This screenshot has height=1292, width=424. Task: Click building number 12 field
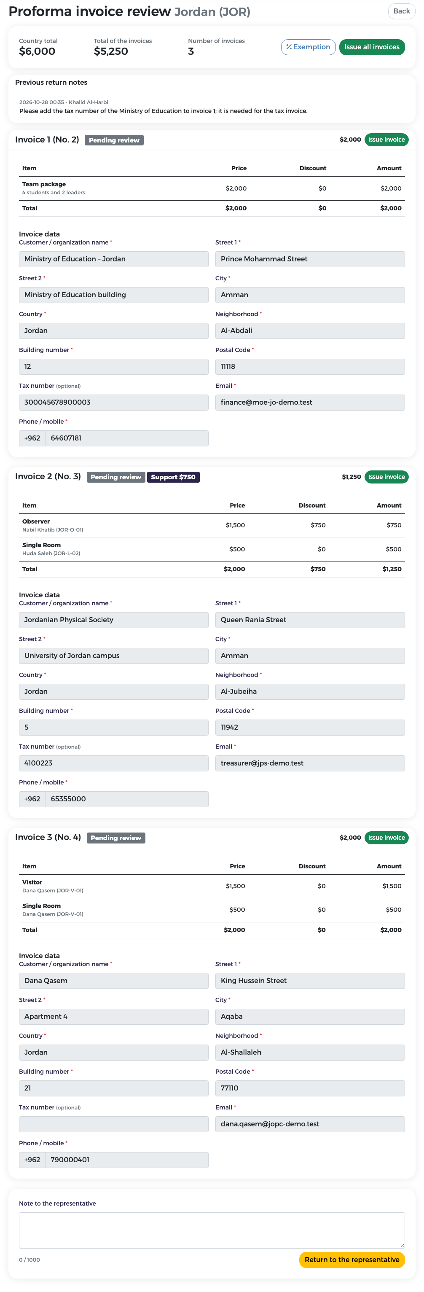(x=113, y=367)
